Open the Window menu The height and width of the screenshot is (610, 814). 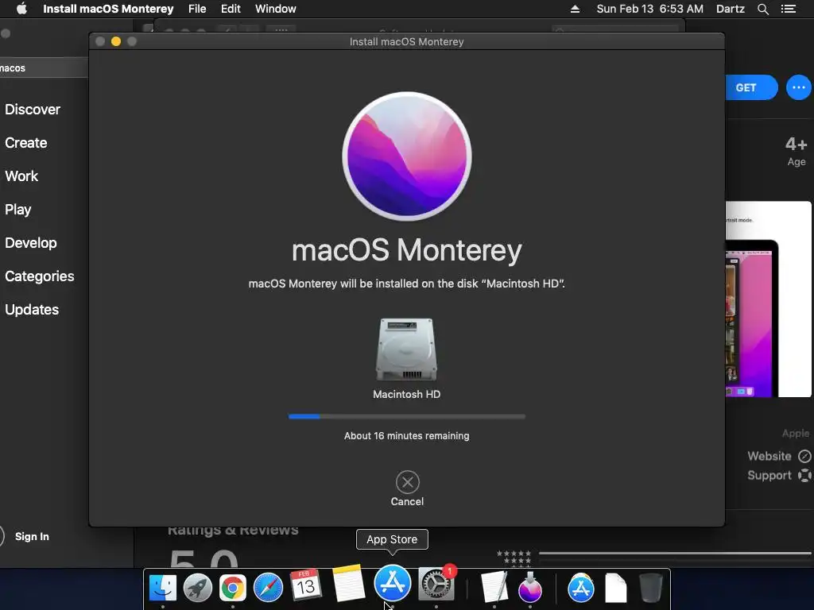[x=276, y=9]
